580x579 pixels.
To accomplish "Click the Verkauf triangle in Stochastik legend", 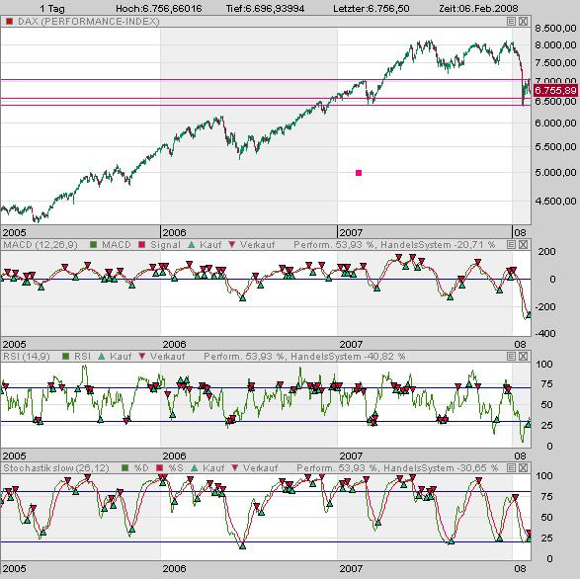I will [235, 468].
